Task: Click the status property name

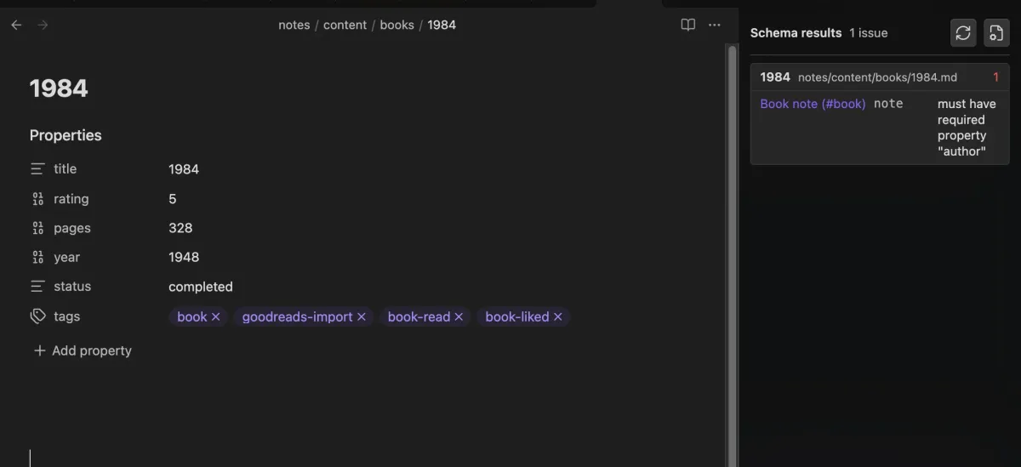Action: click(72, 287)
